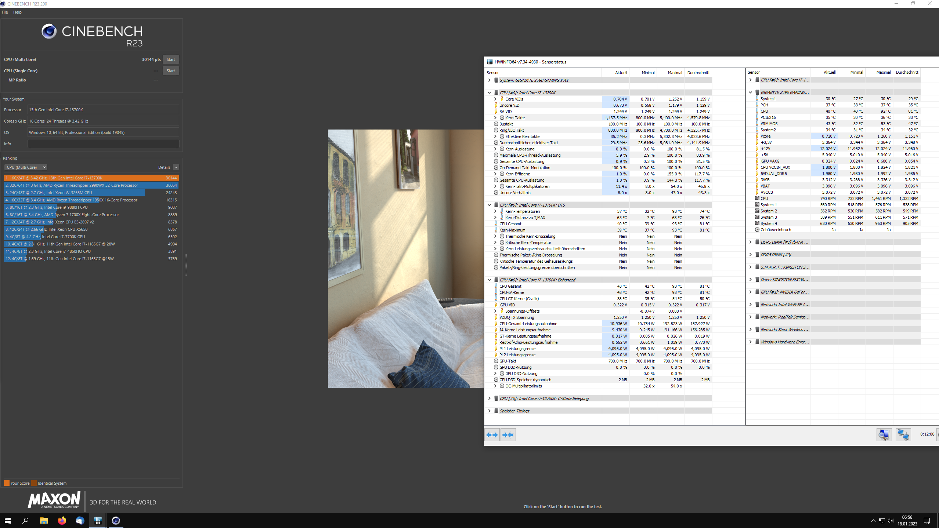The width and height of the screenshot is (939, 528).
Task: Expand the Core VIDs sensor row
Action: pos(495,99)
